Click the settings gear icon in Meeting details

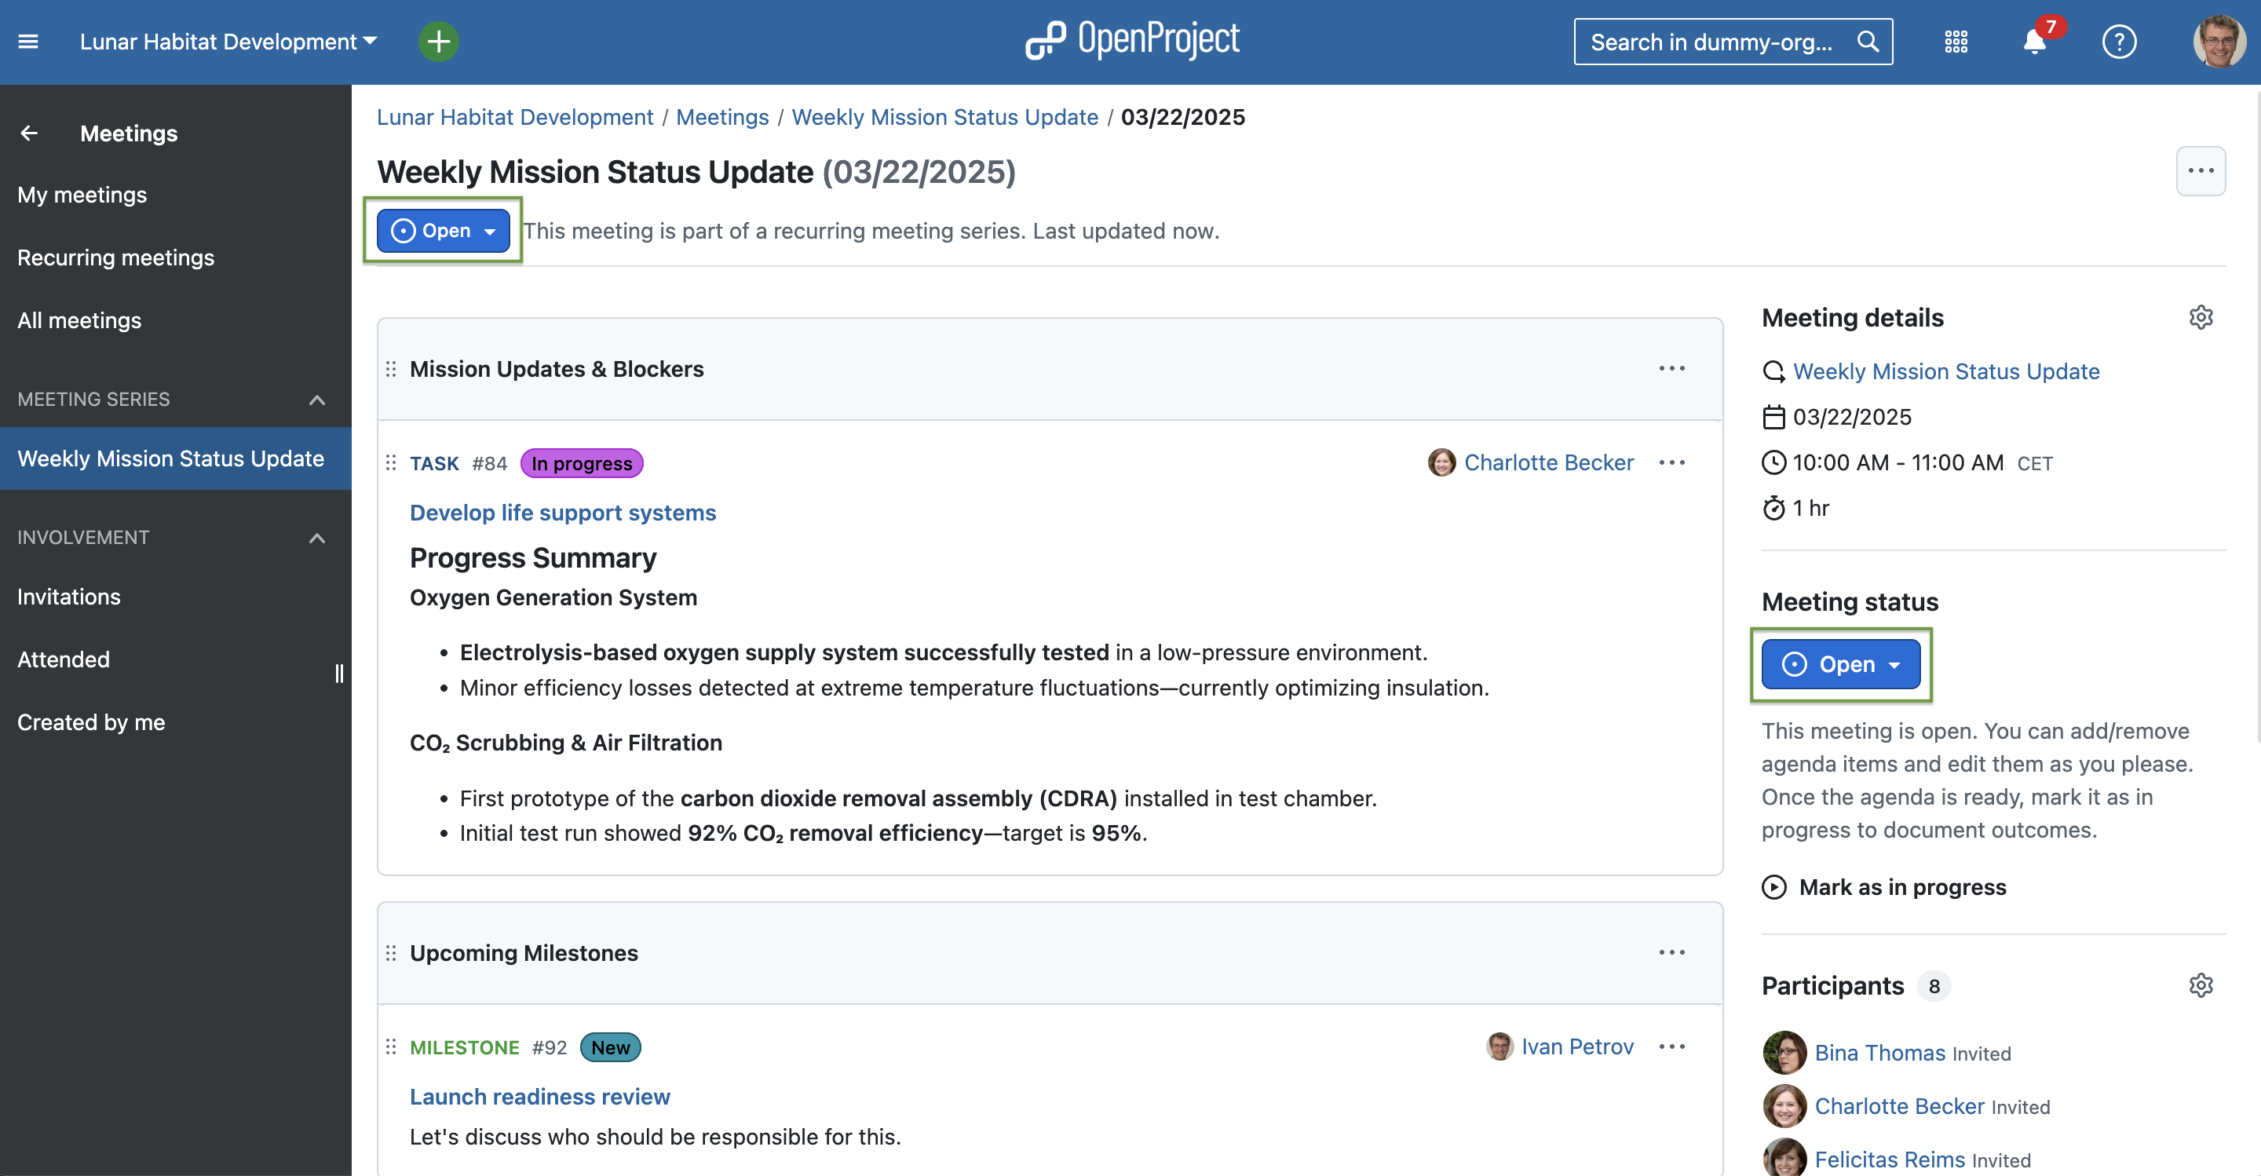pyautogui.click(x=2200, y=317)
